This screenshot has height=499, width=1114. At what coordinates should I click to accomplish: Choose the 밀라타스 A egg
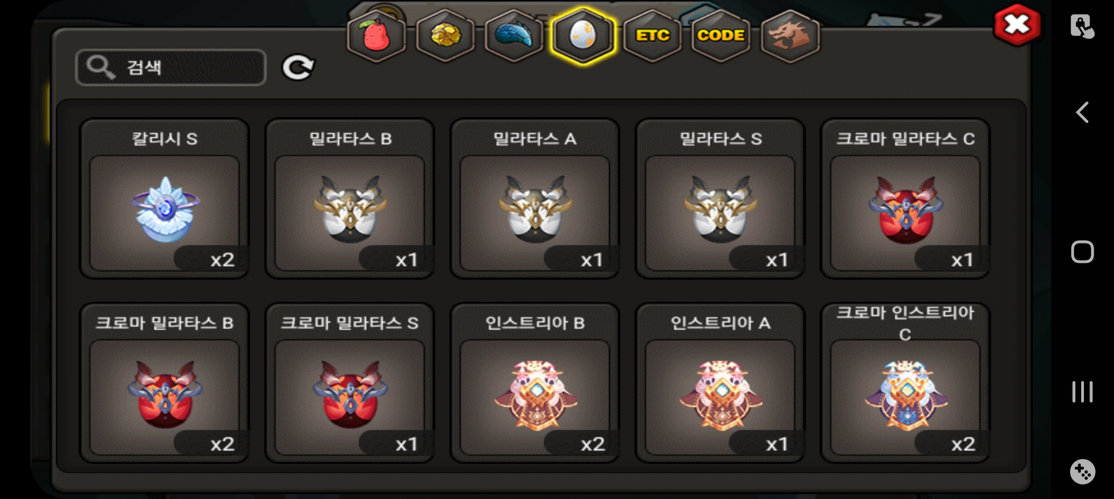pos(535,199)
